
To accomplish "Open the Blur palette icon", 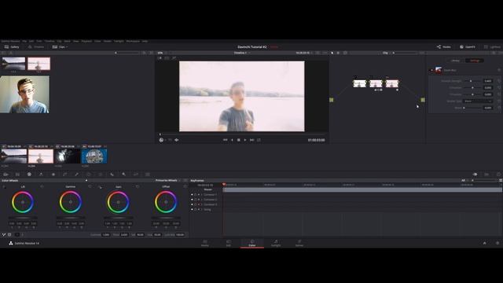I will (112, 175).
